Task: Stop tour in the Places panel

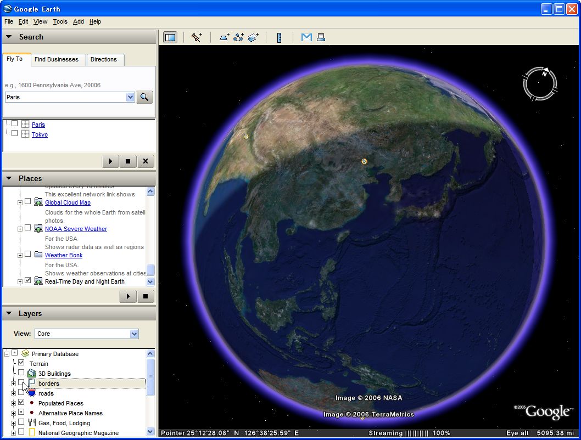Action: (x=145, y=296)
